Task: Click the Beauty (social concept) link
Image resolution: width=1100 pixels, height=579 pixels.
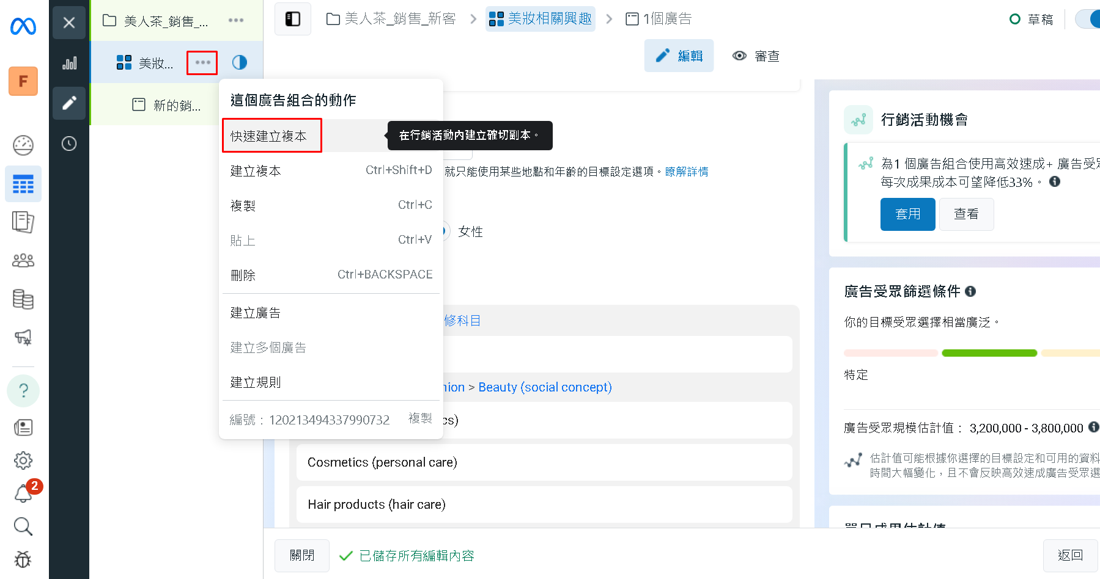Action: click(x=545, y=387)
